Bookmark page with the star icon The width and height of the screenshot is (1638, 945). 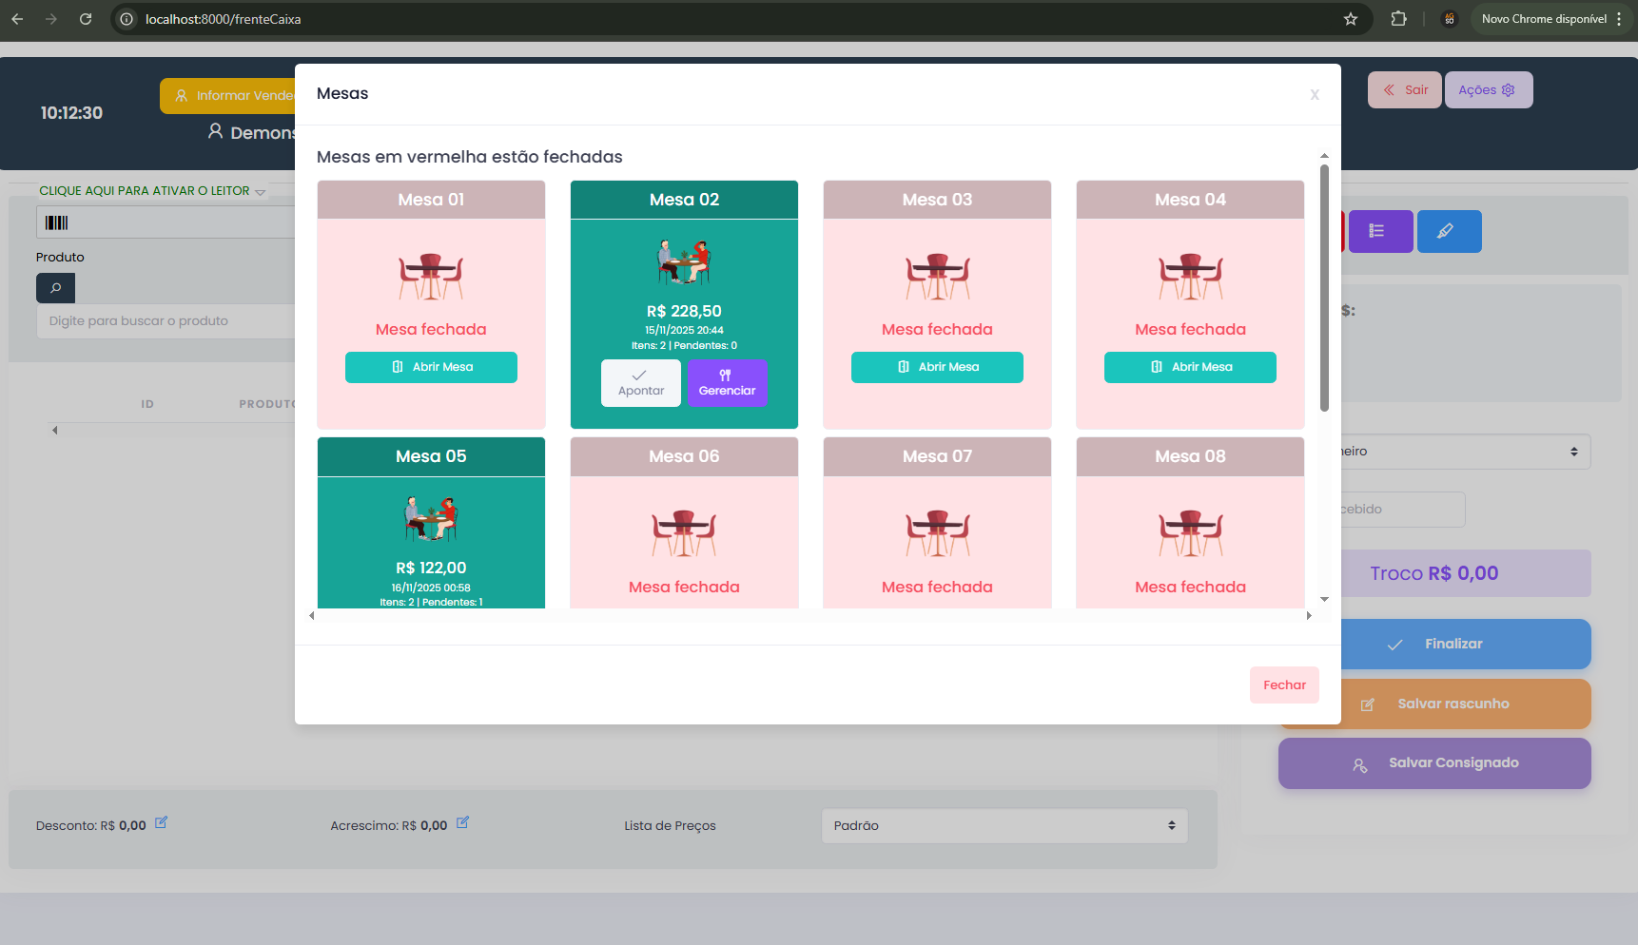[1350, 19]
